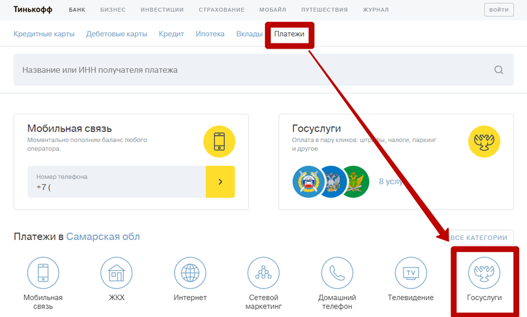Open the 8 услуг link
This screenshot has width=527, height=317.
(x=391, y=182)
